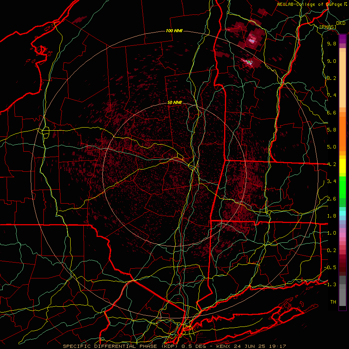
Task: Click the KENX station identifier in caption
Action: point(224,346)
